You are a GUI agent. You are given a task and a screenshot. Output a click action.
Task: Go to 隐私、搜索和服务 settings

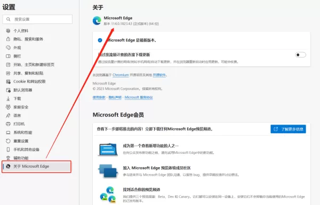pos(28,39)
